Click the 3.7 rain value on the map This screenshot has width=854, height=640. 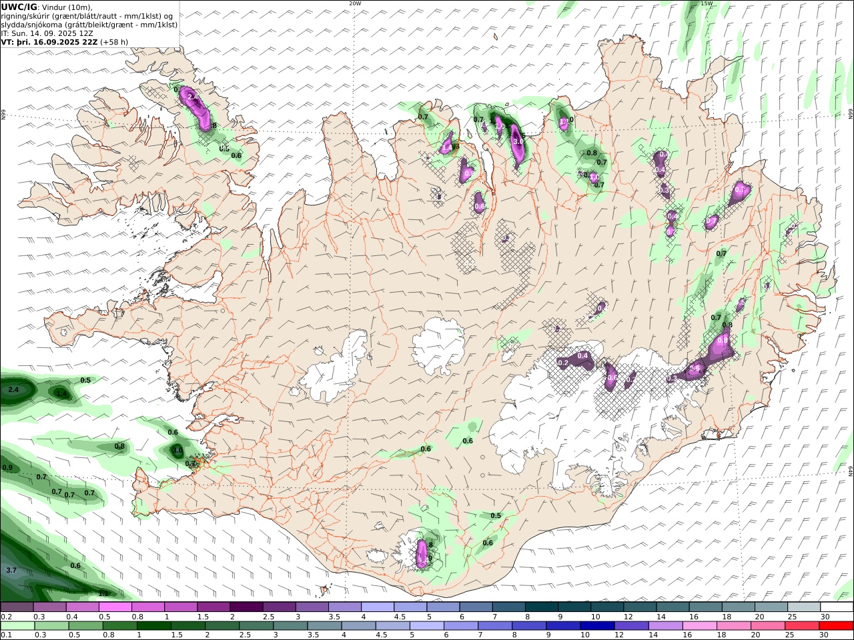(11, 571)
